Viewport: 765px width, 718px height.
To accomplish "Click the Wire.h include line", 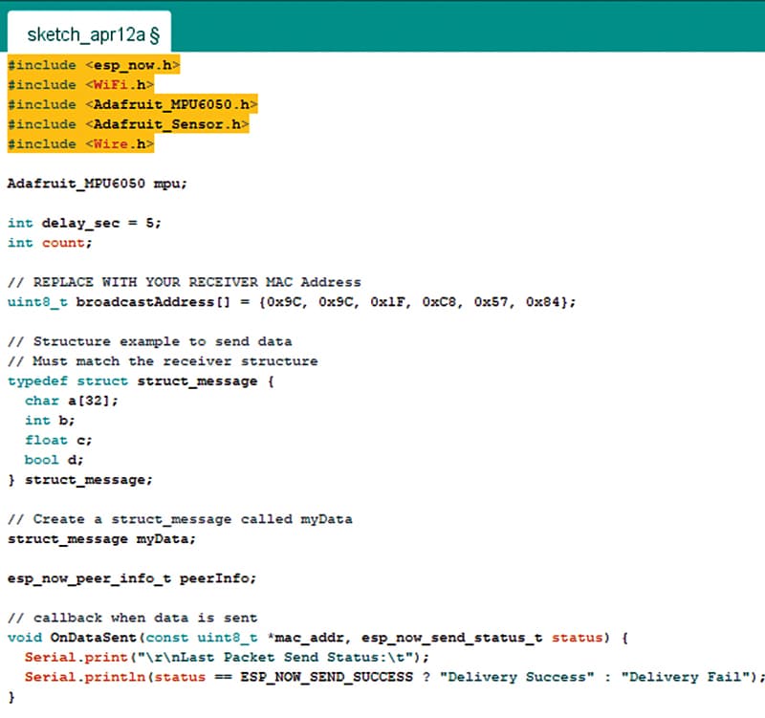I will pos(80,143).
